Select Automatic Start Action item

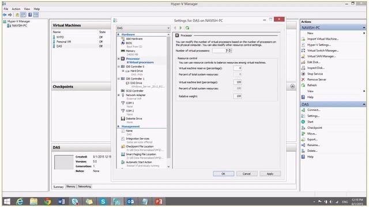(x=139, y=162)
